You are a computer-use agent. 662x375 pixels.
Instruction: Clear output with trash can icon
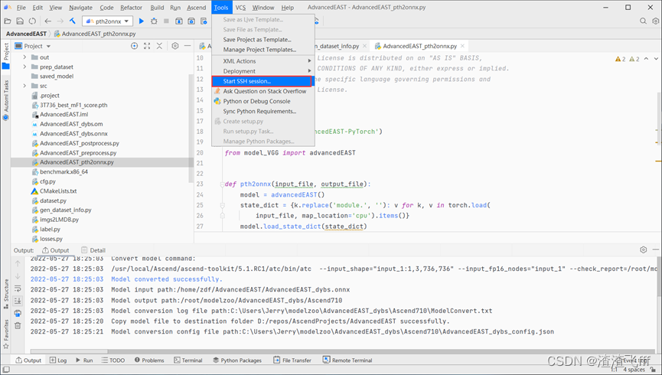pos(18,325)
